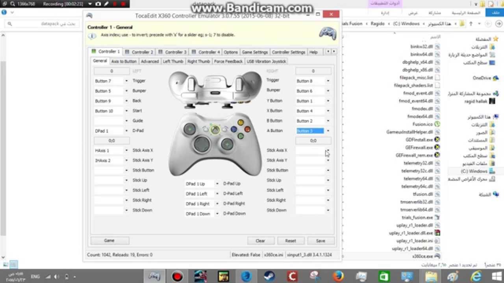Open the D-Pad Down dropdown

(x=217, y=214)
